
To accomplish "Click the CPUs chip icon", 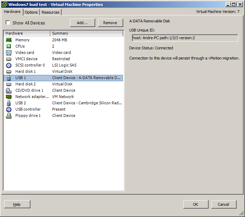I will click(x=9, y=46).
